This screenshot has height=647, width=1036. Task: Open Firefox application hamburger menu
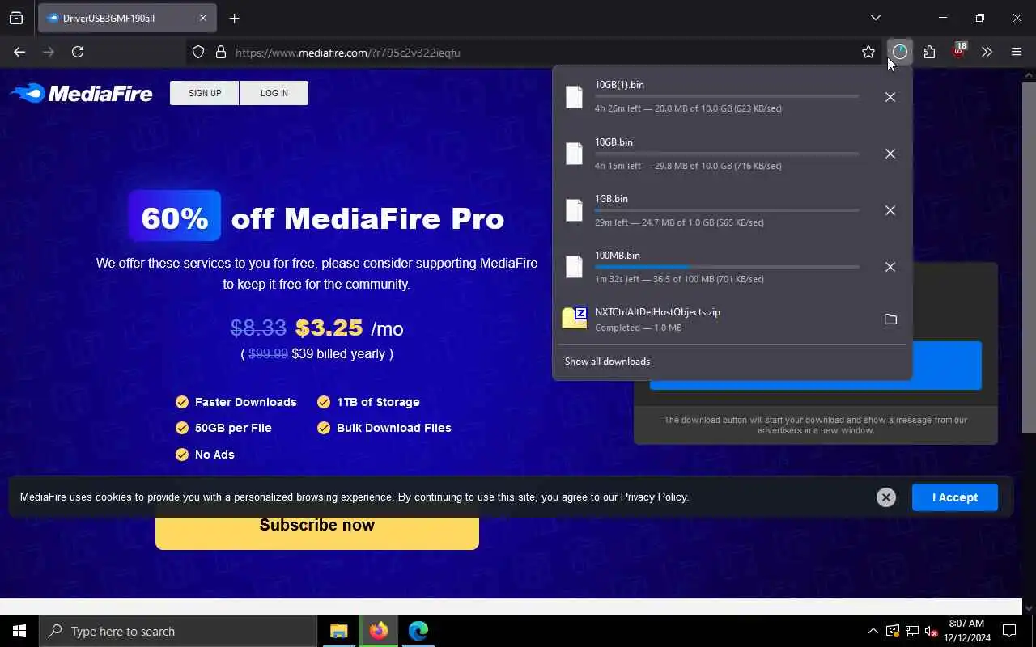tap(1017, 52)
